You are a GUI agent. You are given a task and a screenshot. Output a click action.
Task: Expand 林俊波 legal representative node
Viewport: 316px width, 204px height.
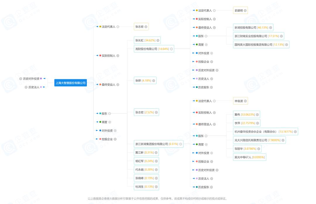coord(245,101)
